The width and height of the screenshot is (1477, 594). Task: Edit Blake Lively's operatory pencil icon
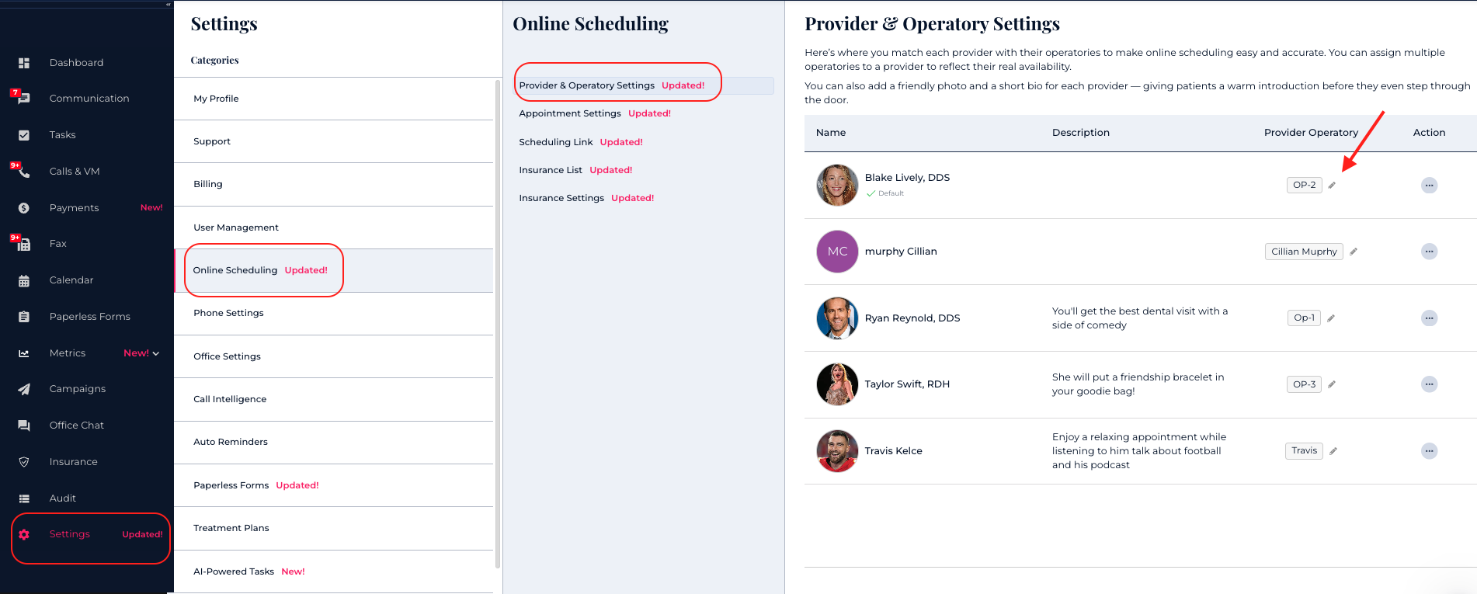click(x=1332, y=186)
